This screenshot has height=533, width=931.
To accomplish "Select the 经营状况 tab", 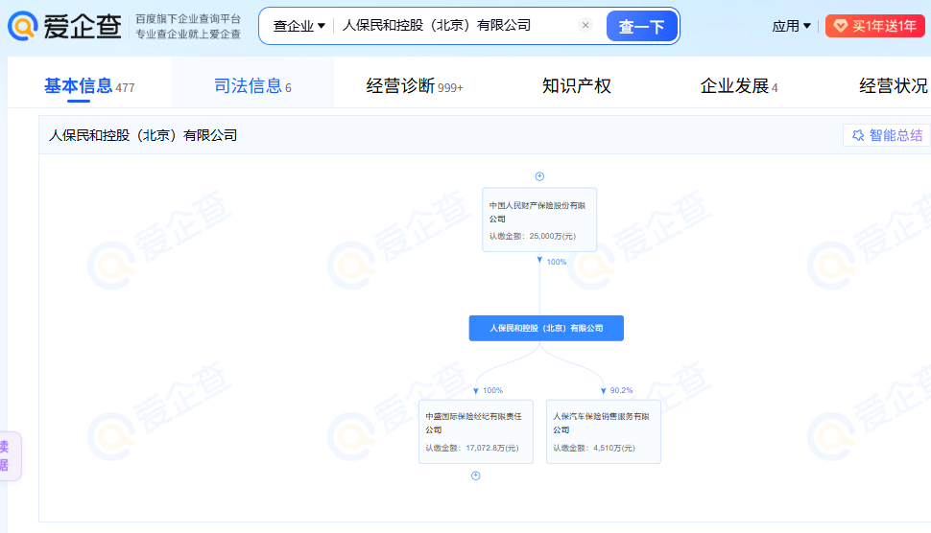I will [893, 86].
